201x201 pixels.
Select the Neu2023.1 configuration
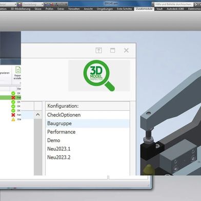coord(88,149)
